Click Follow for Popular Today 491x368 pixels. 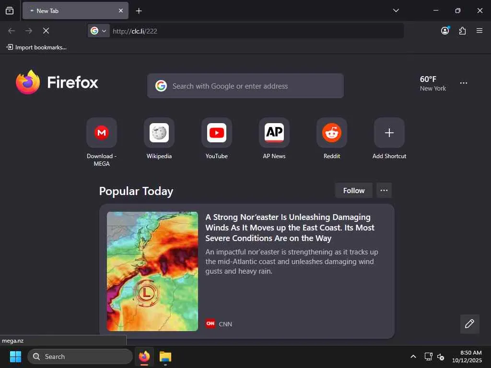354,191
